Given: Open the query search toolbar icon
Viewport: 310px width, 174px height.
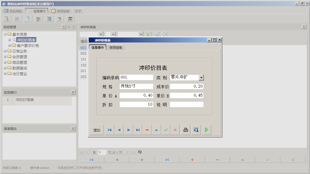Looking at the screenshot, I should click(6, 19).
